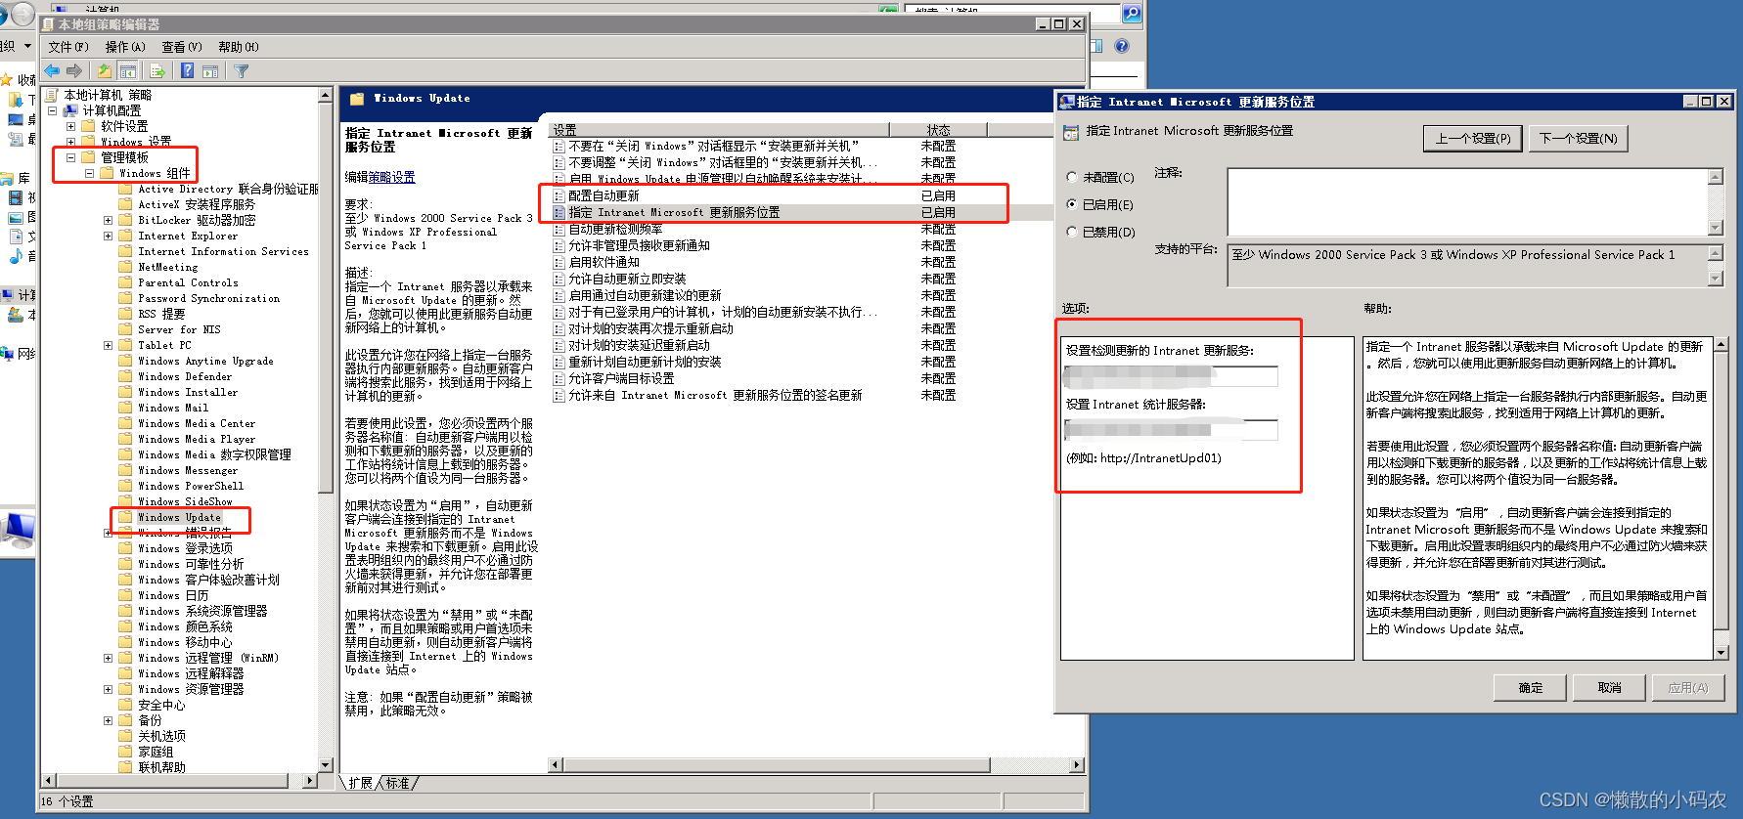Open the 策略设置 link

[x=391, y=177]
